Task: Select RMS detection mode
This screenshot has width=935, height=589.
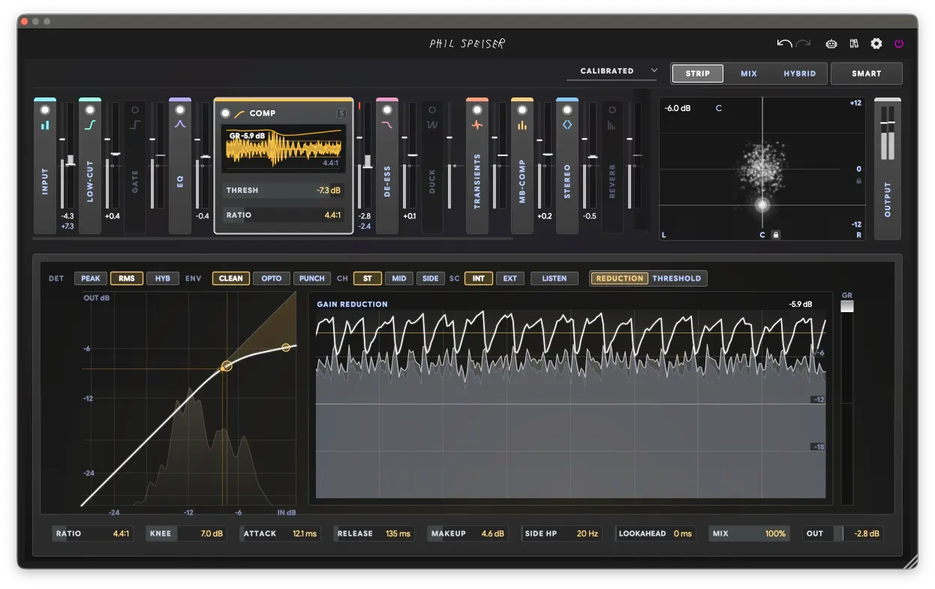Action: [127, 278]
